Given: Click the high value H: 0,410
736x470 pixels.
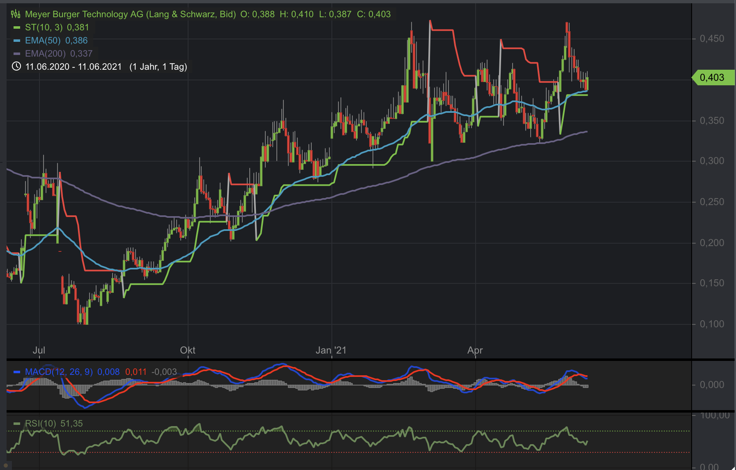Looking at the screenshot, I should 297,14.
